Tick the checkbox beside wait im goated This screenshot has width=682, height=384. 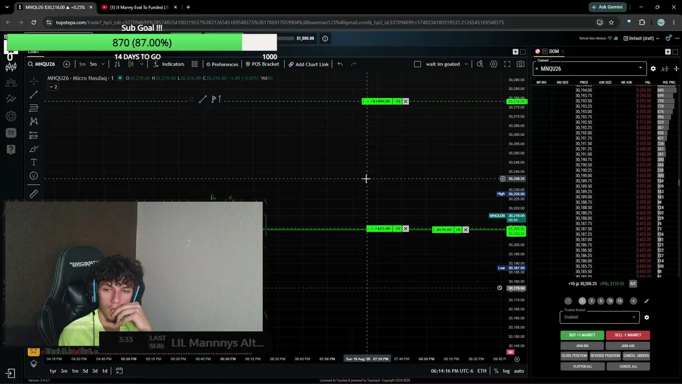418,64
